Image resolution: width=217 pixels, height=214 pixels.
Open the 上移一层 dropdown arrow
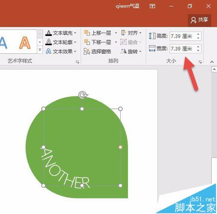[x=116, y=33]
